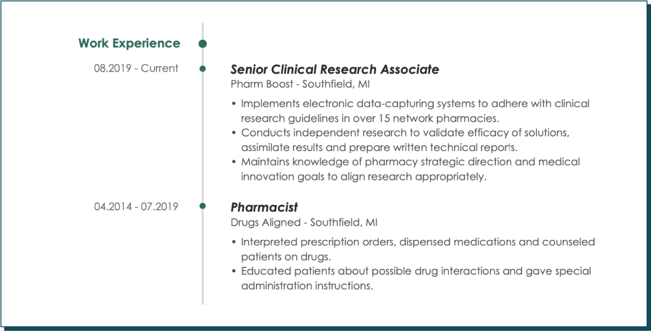Click the Senior Clinical Research Associate title
Viewport: 651px width, 331px height.
334,69
